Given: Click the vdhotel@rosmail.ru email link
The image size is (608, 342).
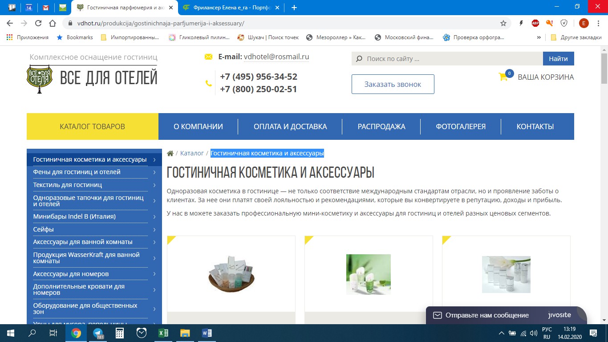Looking at the screenshot, I should [x=276, y=57].
